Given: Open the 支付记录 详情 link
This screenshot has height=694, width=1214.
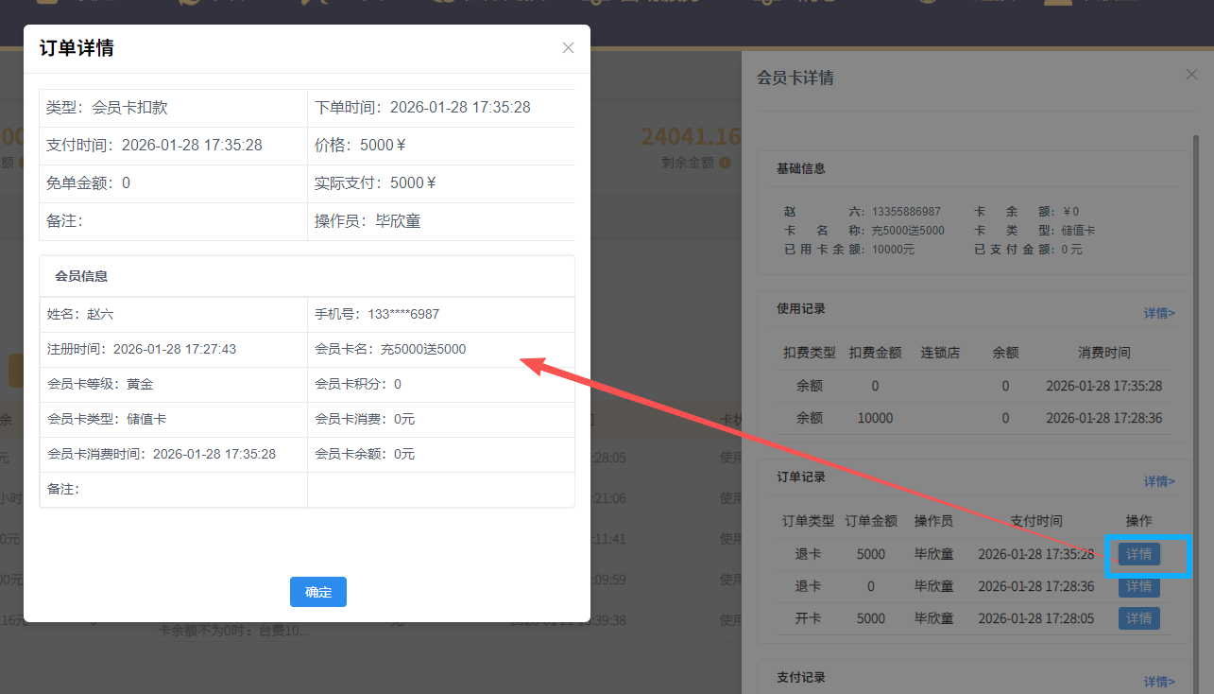Looking at the screenshot, I should point(1158,681).
